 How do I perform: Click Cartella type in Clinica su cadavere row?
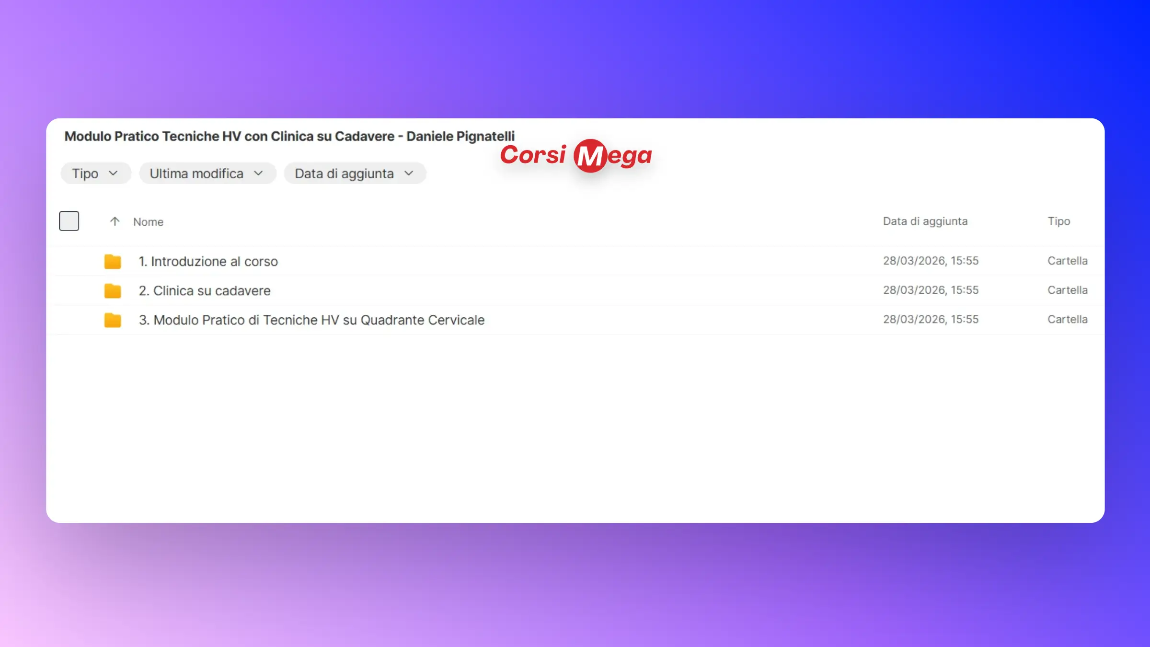click(1067, 290)
